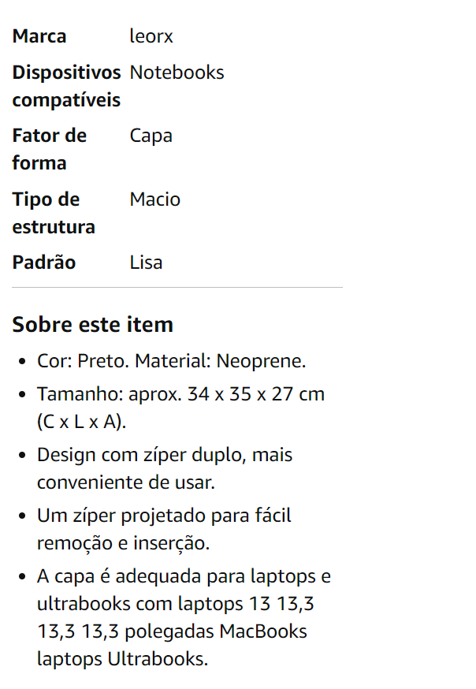Select the Capa value text

151,136
